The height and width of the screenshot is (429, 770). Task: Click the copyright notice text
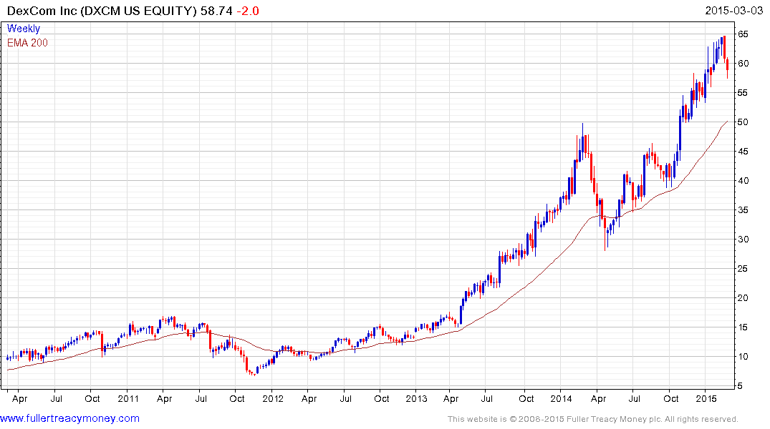click(x=593, y=419)
